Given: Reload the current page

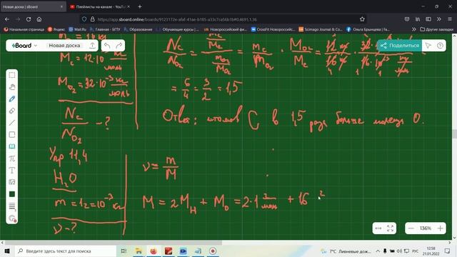Looking at the screenshot, I should click(x=29, y=19).
